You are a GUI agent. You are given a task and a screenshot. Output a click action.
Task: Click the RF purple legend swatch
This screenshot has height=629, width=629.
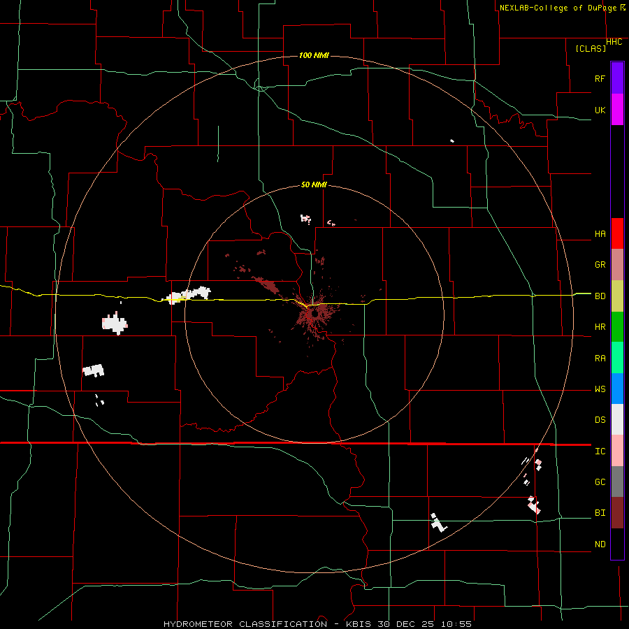pyautogui.click(x=617, y=78)
